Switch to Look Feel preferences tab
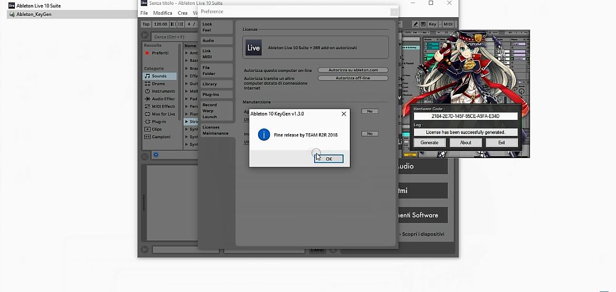 pos(217,27)
